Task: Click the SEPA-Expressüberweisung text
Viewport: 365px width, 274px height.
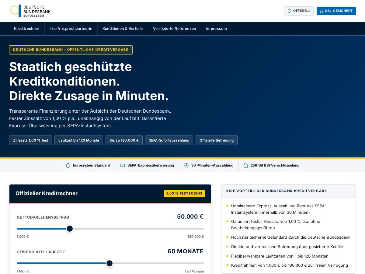Action: pos(151,165)
